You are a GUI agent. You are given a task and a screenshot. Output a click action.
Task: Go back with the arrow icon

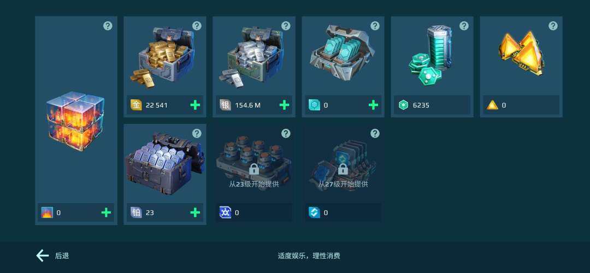coord(43,256)
